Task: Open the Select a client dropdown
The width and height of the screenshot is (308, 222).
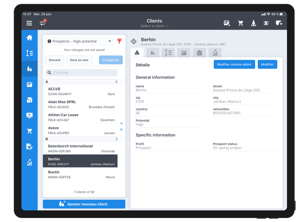Action: tap(154, 26)
